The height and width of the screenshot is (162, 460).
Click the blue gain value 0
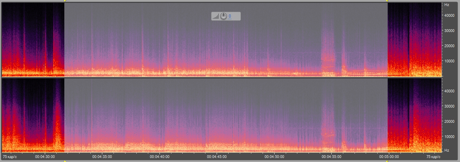tap(230, 16)
